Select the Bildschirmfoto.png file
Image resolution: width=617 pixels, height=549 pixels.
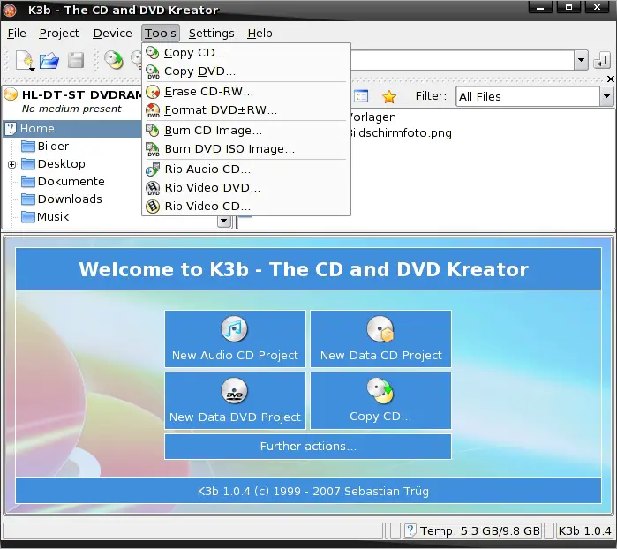click(x=402, y=133)
